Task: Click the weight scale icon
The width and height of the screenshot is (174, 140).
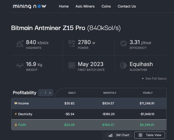Action: 20,65
